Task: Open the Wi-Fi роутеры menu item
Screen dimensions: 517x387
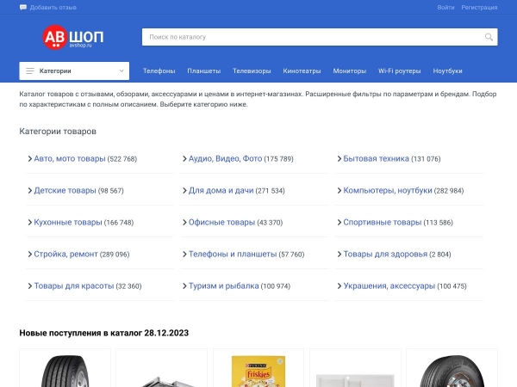Action: point(399,71)
